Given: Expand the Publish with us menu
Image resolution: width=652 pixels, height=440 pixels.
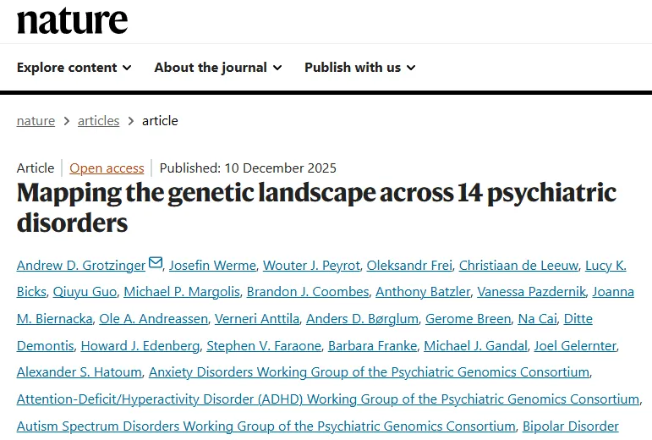Looking at the screenshot, I should [x=359, y=68].
